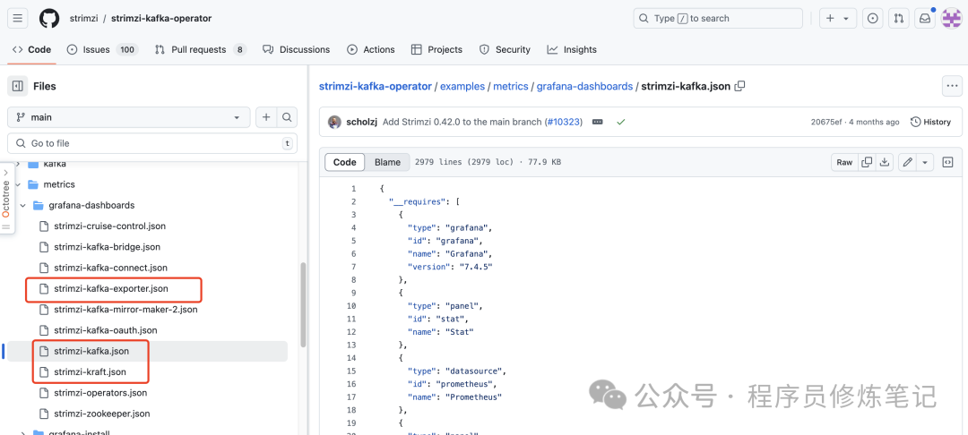Open strimzi-kafka-oauth.json
The width and height of the screenshot is (968, 435).
click(106, 330)
